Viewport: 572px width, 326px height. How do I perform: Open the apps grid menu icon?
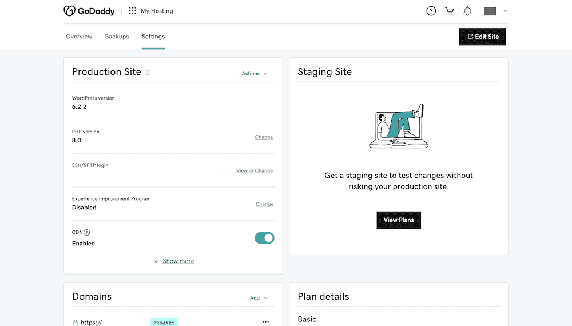(133, 11)
